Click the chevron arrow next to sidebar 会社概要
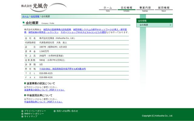This screenshot has height=121, width=194. 170,25
